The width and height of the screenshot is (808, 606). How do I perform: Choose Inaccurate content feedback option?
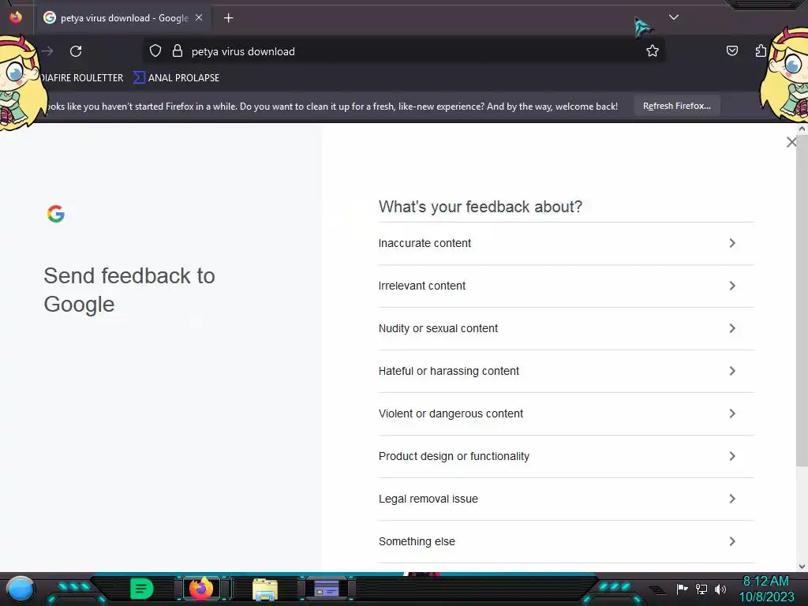(x=567, y=243)
